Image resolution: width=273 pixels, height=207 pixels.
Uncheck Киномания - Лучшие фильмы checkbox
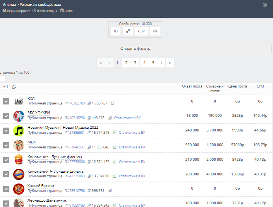(6, 160)
